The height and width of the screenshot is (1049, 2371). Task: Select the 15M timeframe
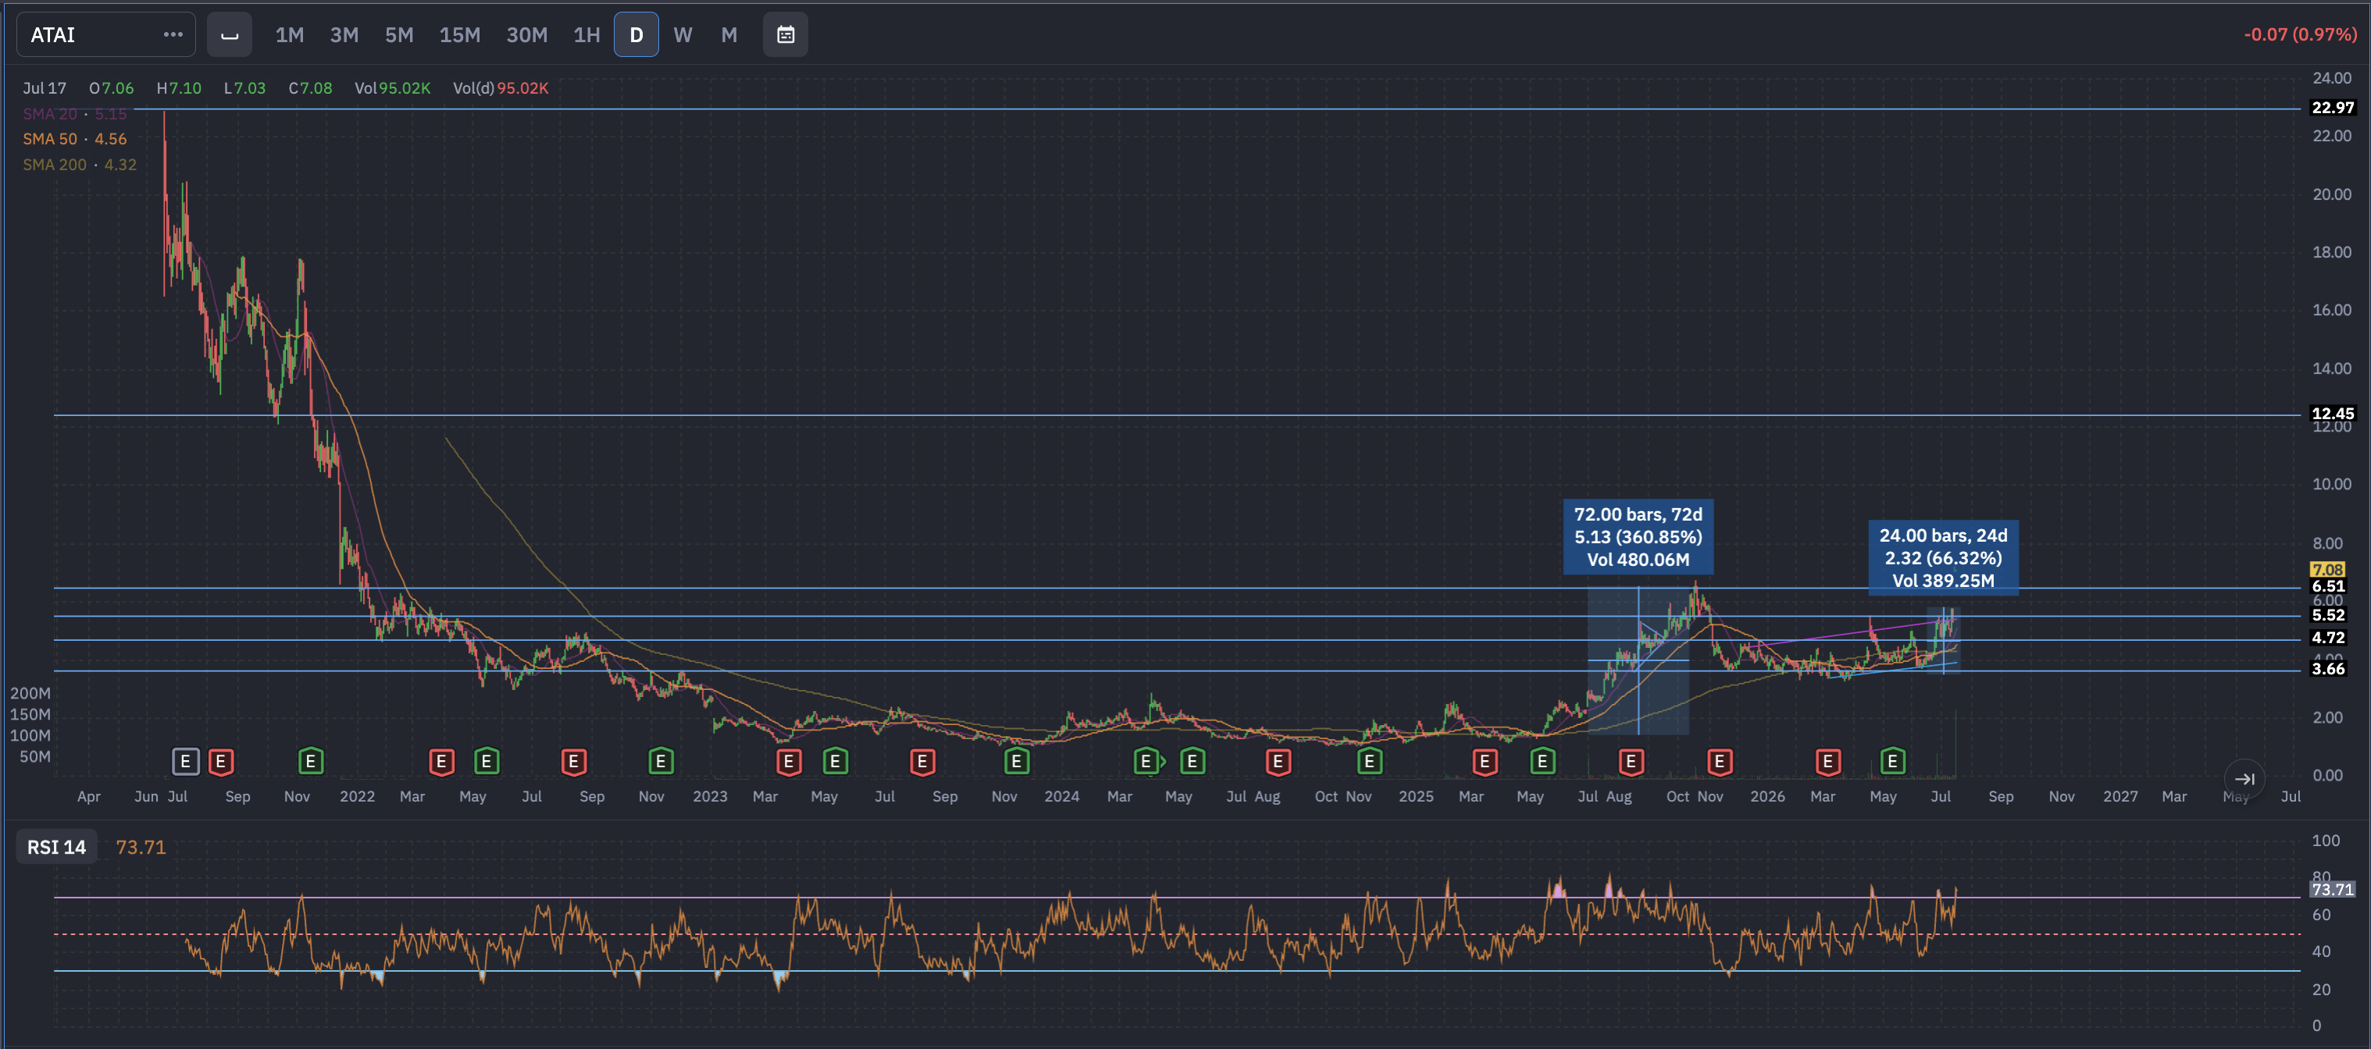pyautogui.click(x=459, y=35)
